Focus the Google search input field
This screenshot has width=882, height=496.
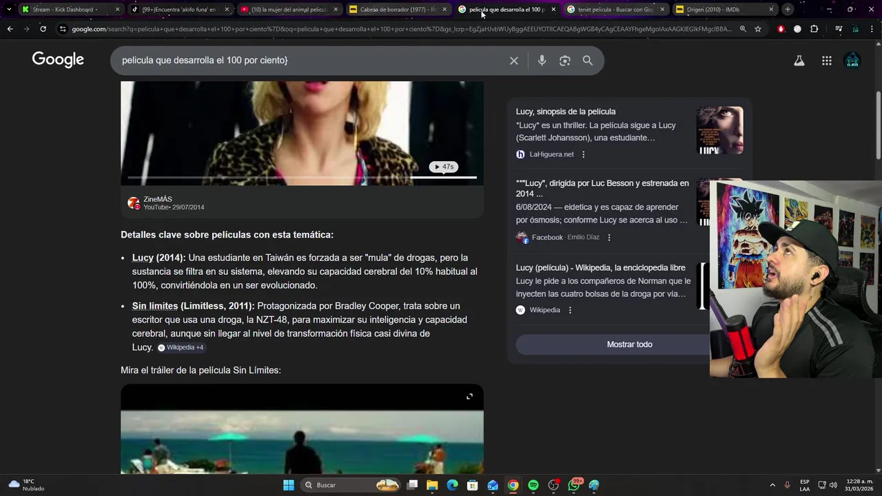tap(310, 61)
